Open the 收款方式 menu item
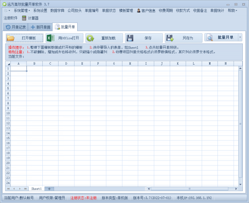 [183, 11]
